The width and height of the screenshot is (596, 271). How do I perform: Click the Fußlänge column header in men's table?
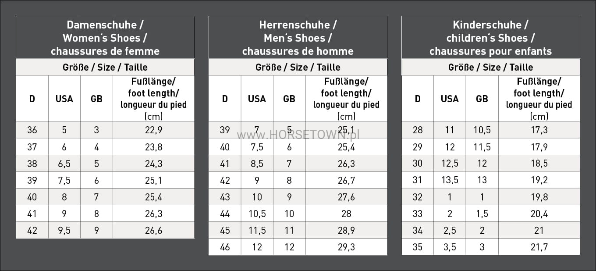[x=346, y=99]
